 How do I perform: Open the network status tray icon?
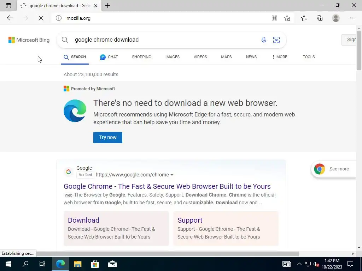click(x=308, y=264)
